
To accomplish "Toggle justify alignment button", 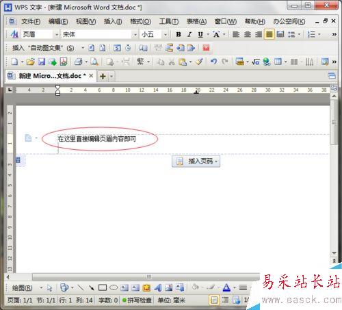I will [269, 34].
